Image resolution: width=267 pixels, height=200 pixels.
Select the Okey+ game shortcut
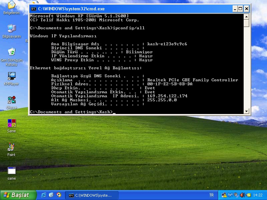(11, 102)
